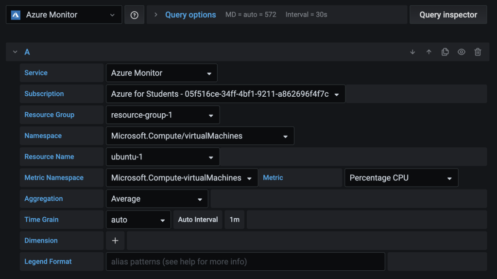Open the Query inspector
Screen dimensions: 497x279
[x=448, y=15]
